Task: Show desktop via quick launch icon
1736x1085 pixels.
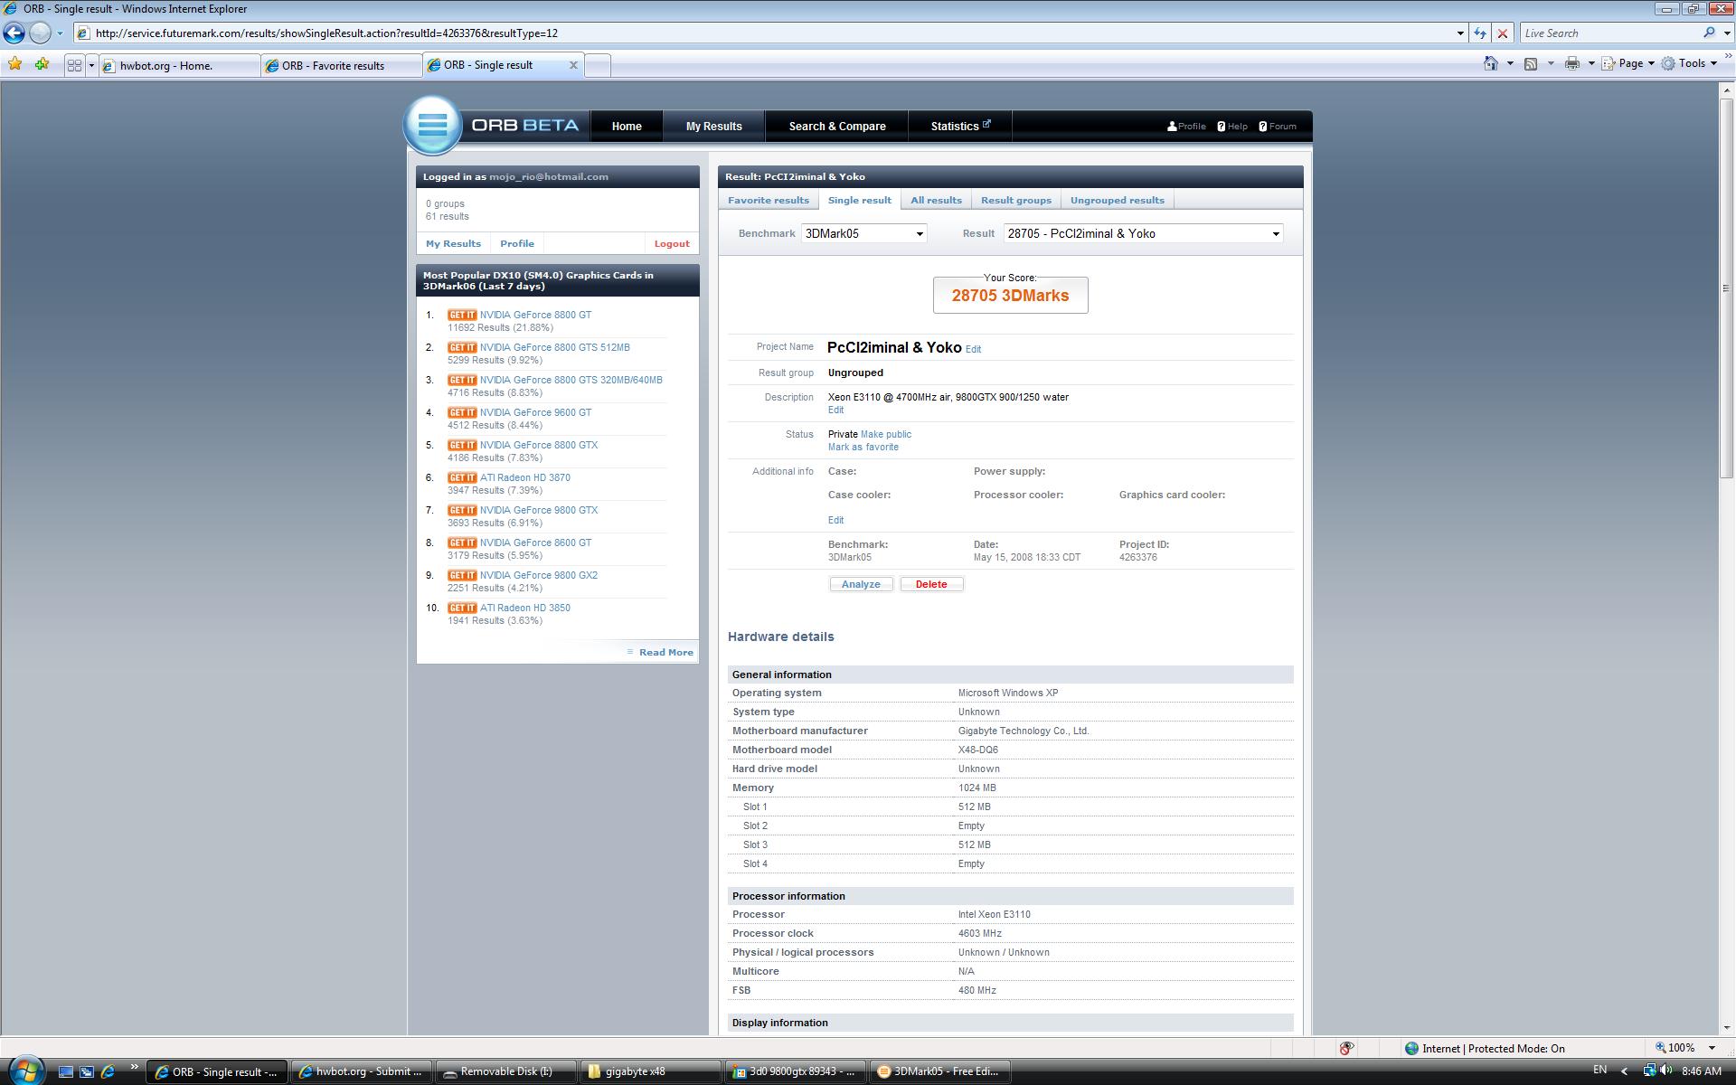Action: click(65, 1071)
